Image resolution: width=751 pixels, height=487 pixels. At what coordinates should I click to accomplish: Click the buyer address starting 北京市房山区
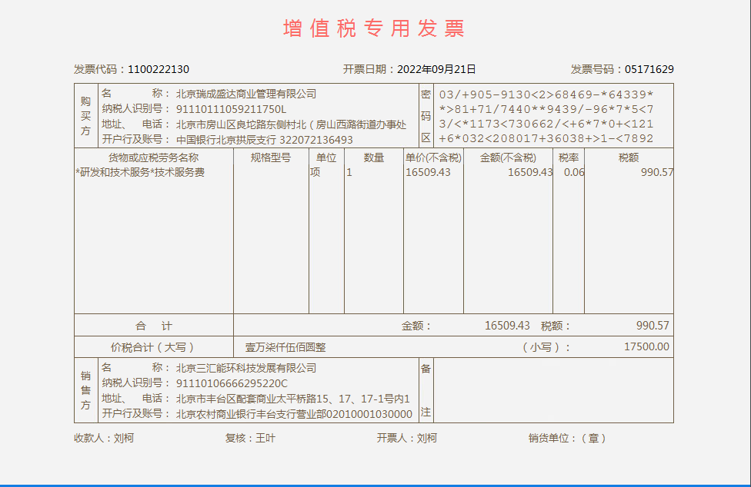click(291, 124)
